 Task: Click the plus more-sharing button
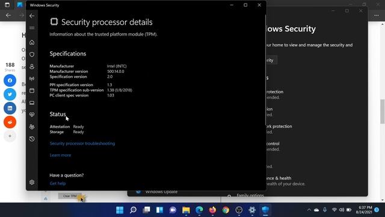tap(10, 136)
